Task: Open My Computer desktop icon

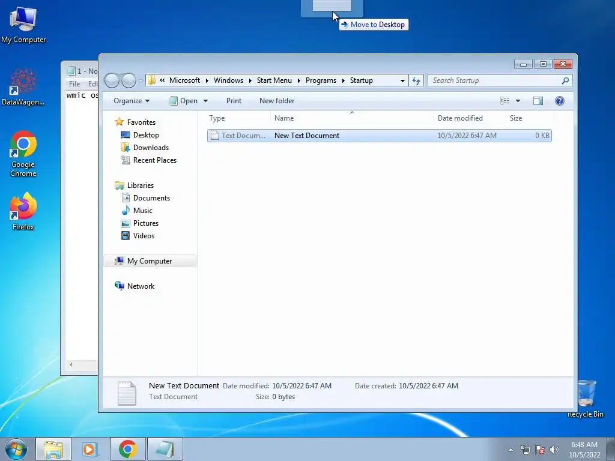Action: pos(23,25)
